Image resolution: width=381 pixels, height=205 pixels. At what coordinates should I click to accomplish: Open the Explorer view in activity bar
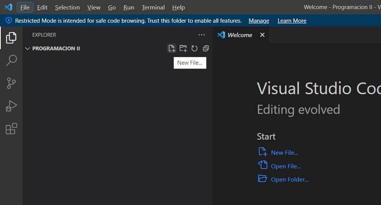[x=11, y=37]
